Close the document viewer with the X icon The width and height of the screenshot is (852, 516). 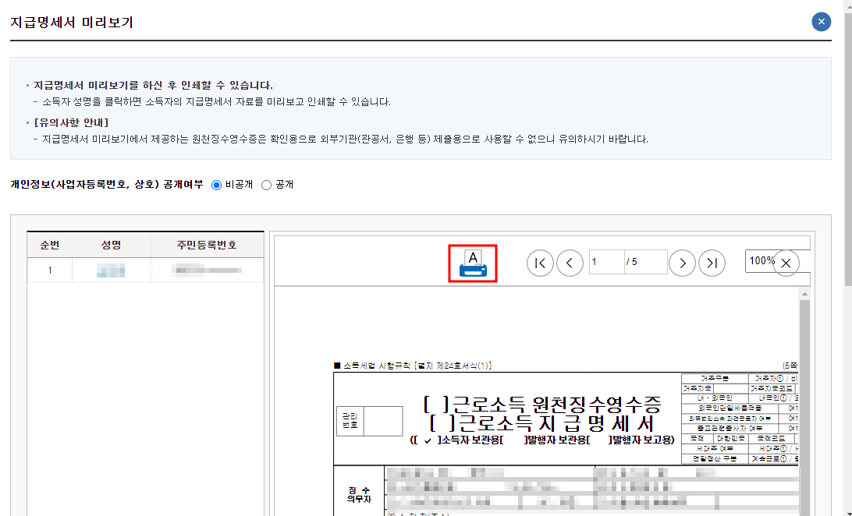tap(786, 263)
